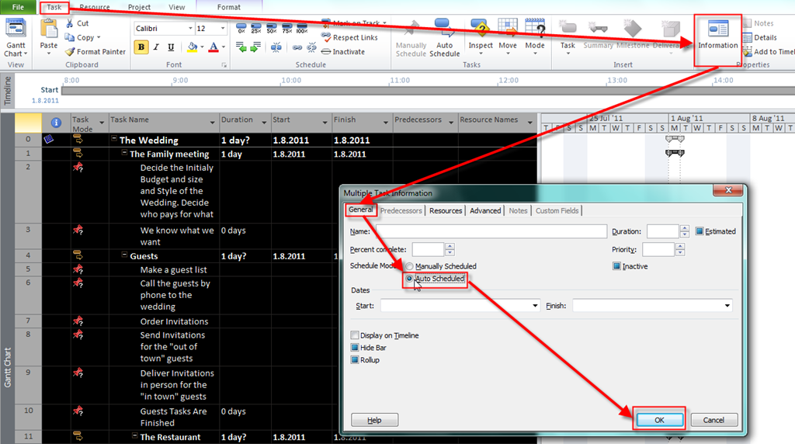Check the Display on Timeline checkbox
Image resolution: width=795 pixels, height=444 pixels.
point(355,335)
